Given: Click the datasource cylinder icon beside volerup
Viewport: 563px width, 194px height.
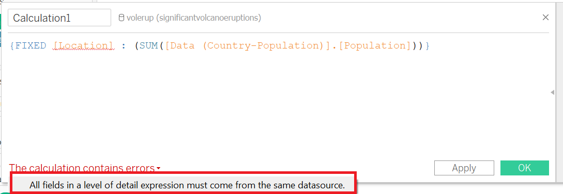Looking at the screenshot, I should (x=121, y=18).
